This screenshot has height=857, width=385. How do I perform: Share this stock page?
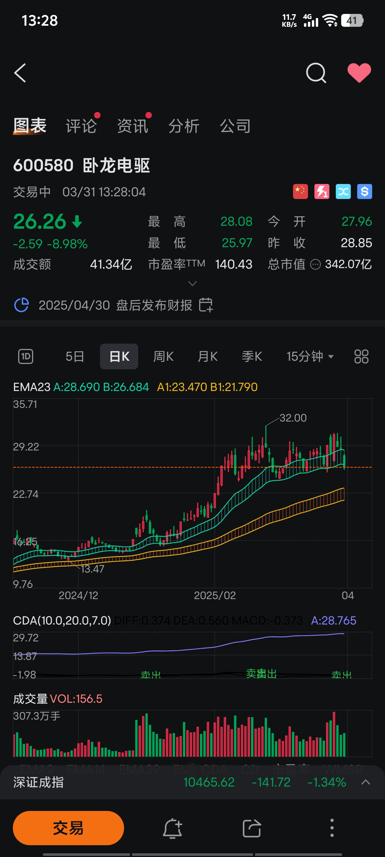pyautogui.click(x=252, y=828)
